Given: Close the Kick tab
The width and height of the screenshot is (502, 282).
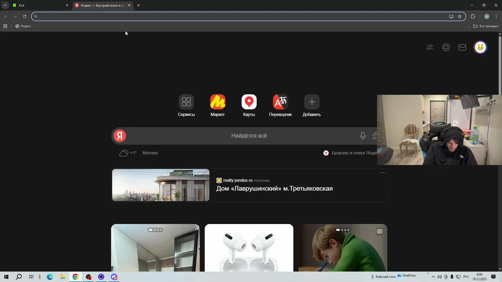Looking at the screenshot, I should [x=67, y=5].
